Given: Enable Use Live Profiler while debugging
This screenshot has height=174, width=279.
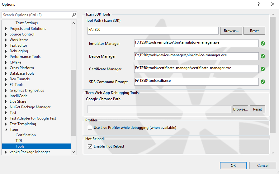Looking at the screenshot, I should (x=90, y=128).
